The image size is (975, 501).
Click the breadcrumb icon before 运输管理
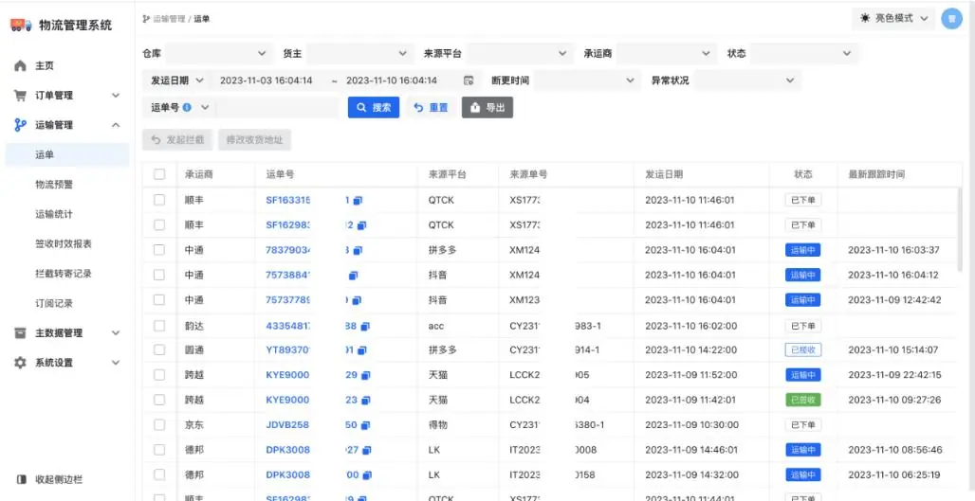pos(146,19)
